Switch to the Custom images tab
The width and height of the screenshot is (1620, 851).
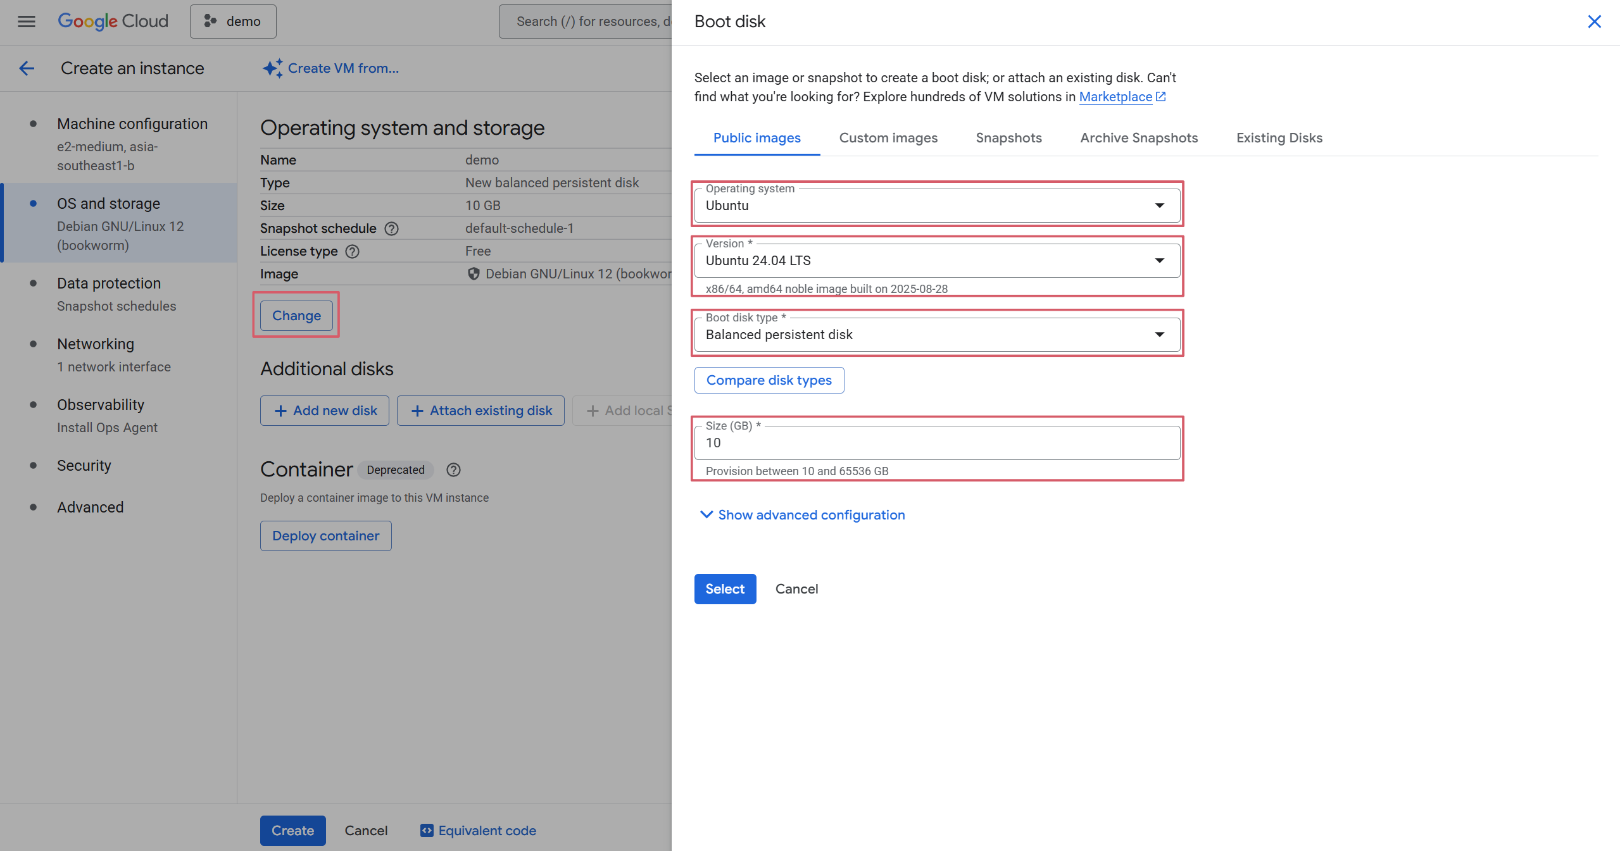(x=888, y=138)
